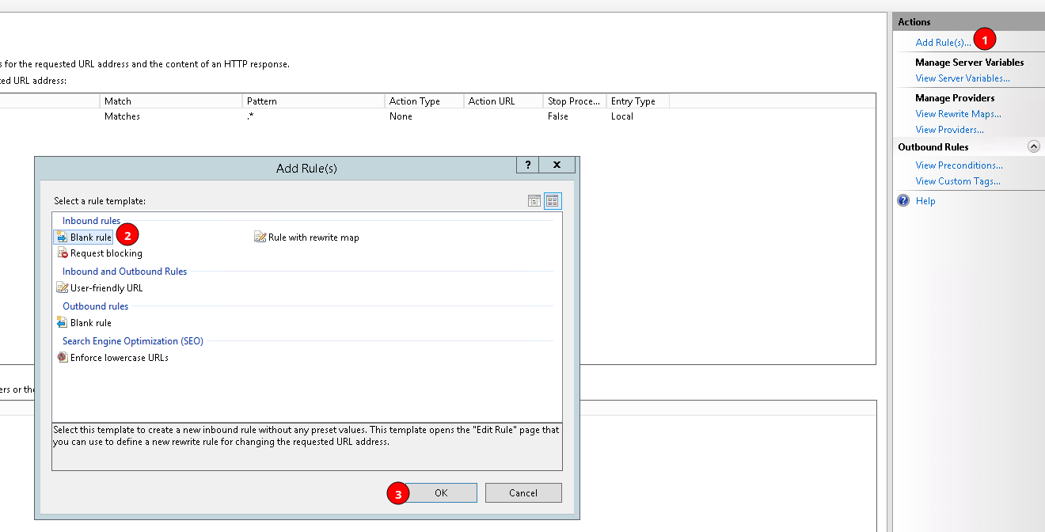The height and width of the screenshot is (532, 1045).
Task: Toggle the large icons view for templates
Action: tap(552, 200)
